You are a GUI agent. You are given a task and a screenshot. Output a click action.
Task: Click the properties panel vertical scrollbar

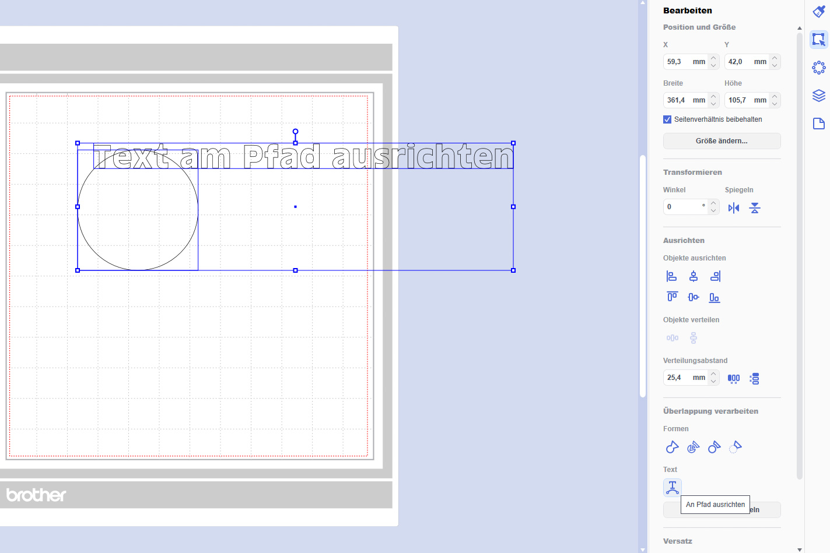799,256
